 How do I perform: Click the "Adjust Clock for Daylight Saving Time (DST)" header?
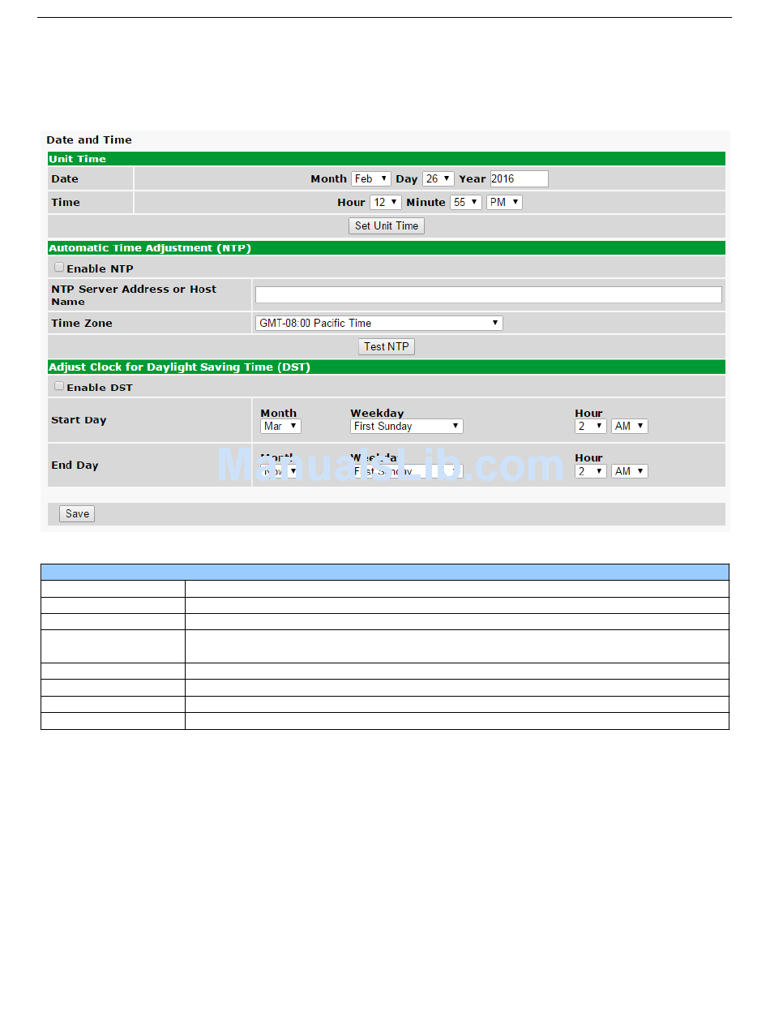click(387, 367)
